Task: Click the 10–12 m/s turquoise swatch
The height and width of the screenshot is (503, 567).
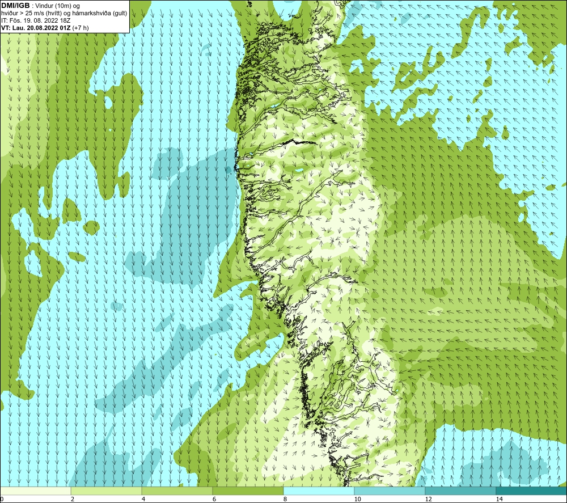Action: (x=390, y=491)
